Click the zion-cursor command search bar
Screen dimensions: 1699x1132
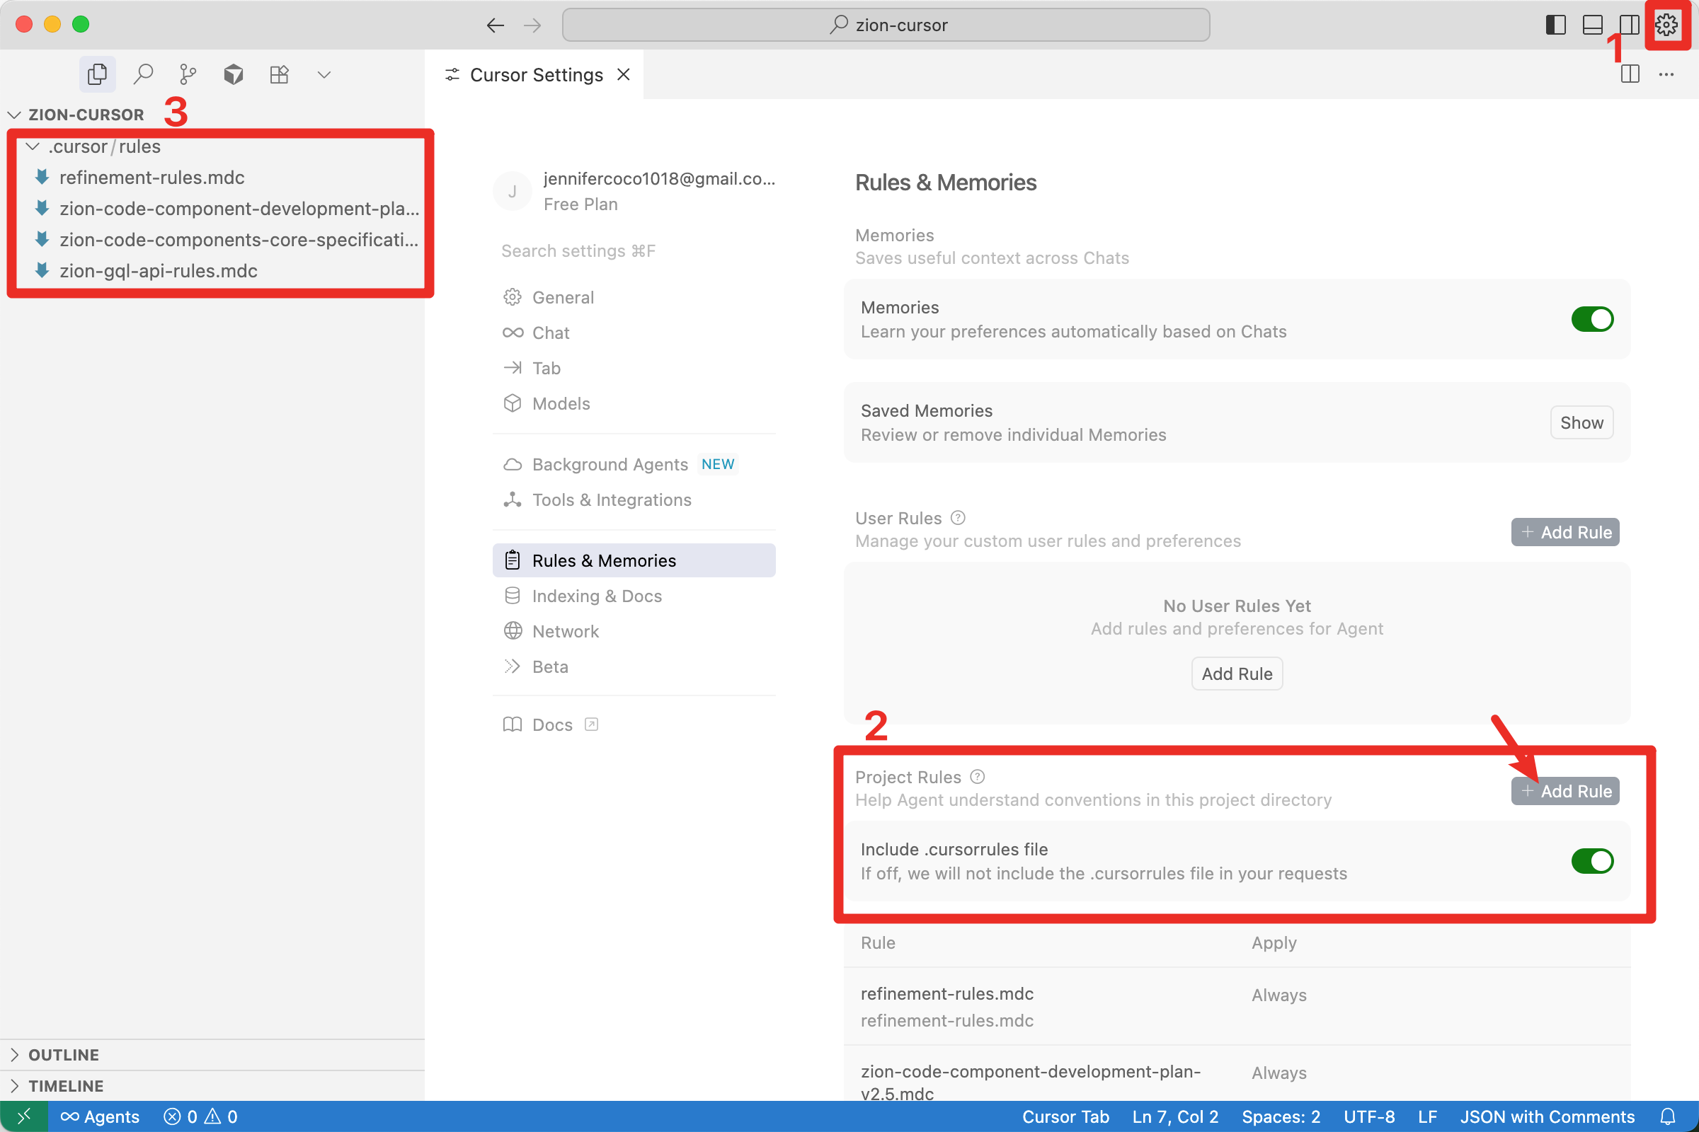coord(886,25)
